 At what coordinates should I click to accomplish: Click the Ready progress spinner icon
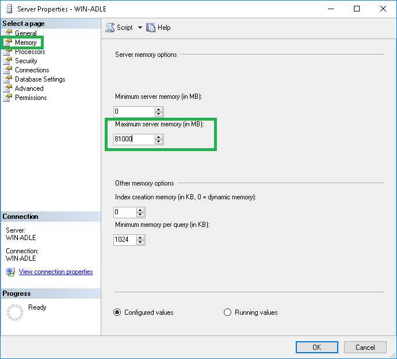15,312
